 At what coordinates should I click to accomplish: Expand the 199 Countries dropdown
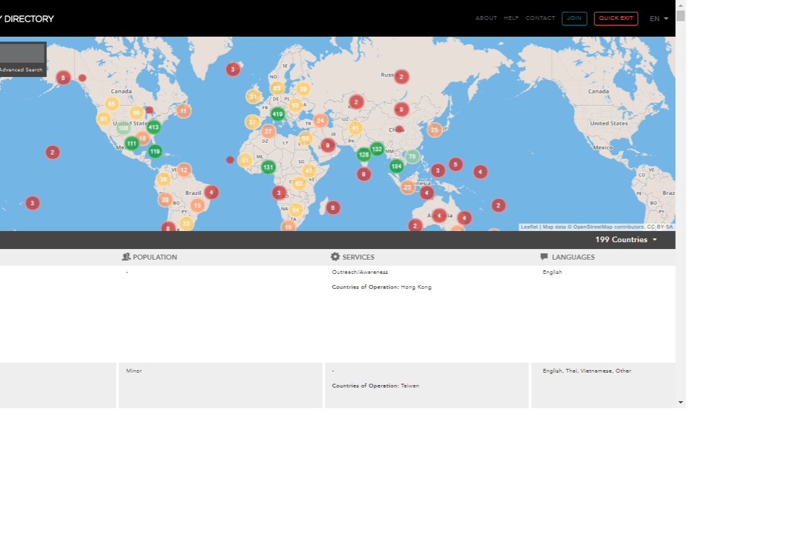(x=626, y=240)
